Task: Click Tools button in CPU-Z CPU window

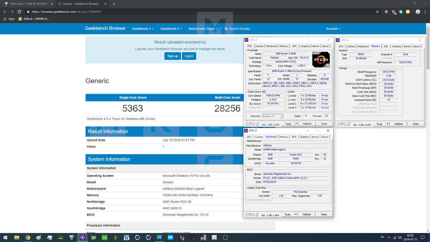Action: point(288,124)
